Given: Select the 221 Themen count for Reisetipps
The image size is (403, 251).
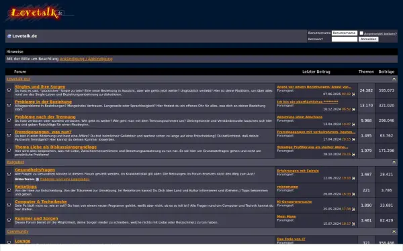Looking at the screenshot, I should point(366,190).
